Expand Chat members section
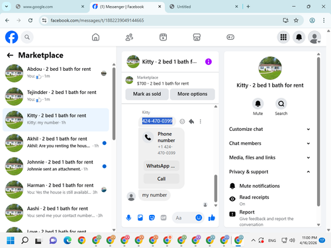The image size is (331, 248). [269, 144]
